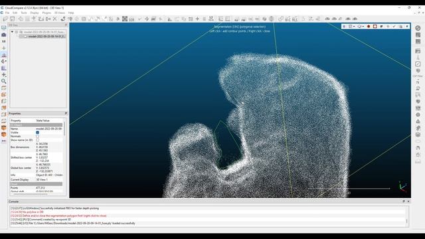
Task: Click the dots icon at bottom of left toolbar
Action: (4, 141)
